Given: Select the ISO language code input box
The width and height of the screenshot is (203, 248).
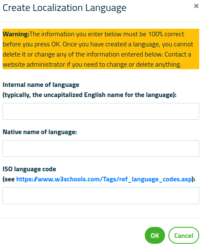Looking at the screenshot, I should [101, 196].
